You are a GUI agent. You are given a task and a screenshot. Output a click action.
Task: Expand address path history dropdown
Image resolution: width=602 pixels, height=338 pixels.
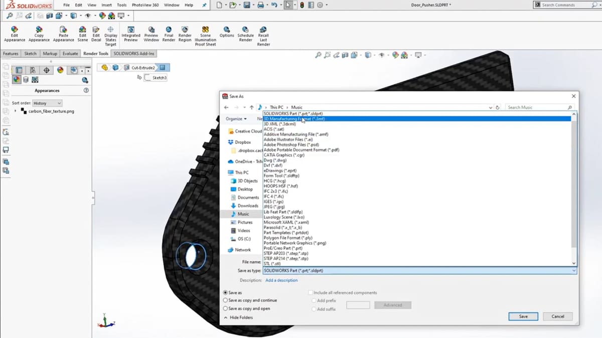click(x=490, y=107)
